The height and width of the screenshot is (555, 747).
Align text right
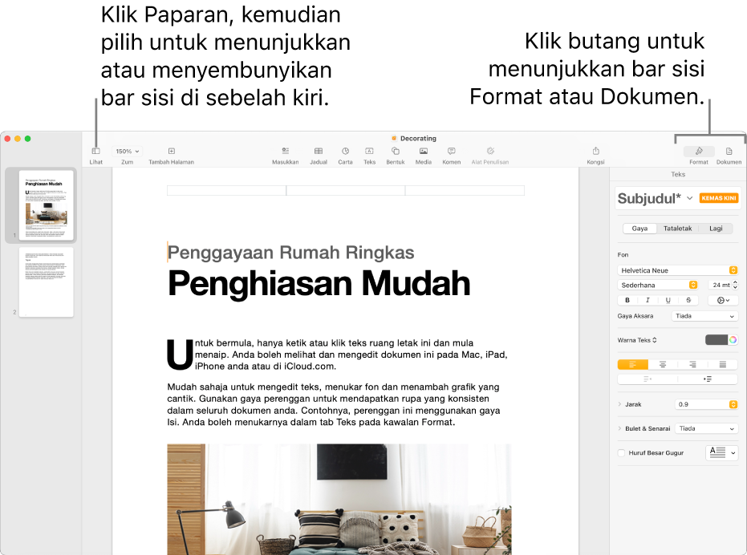[692, 364]
